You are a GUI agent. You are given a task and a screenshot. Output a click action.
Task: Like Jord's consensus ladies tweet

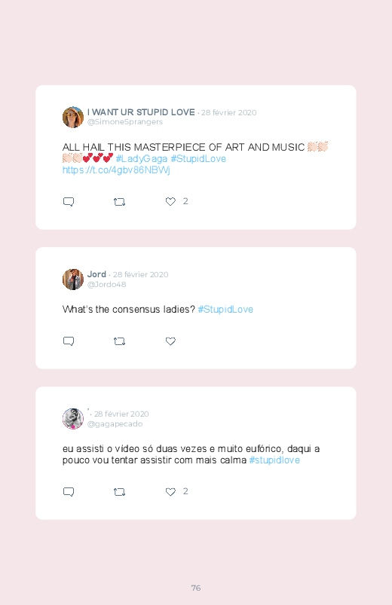tap(170, 341)
